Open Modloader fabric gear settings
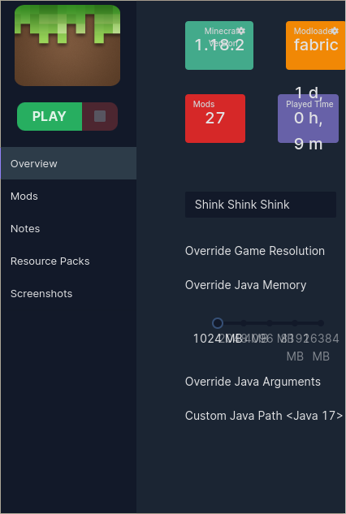346x514 pixels. point(335,31)
